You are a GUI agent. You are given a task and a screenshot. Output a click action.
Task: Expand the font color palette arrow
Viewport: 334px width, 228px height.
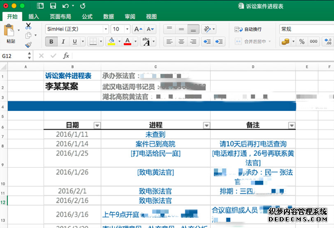(x=135, y=42)
